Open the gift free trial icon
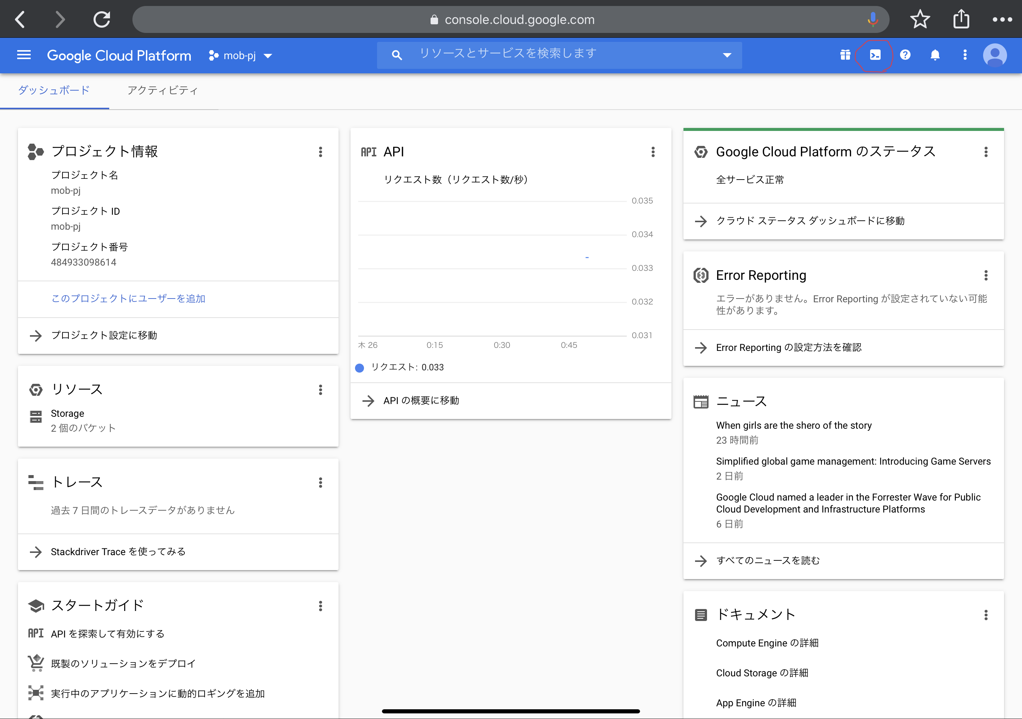The width and height of the screenshot is (1022, 719). (x=845, y=55)
